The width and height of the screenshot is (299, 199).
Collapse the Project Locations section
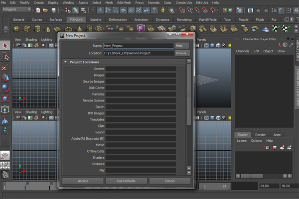click(x=65, y=62)
